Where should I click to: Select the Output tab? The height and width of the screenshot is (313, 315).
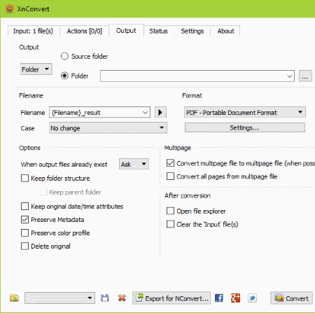point(126,31)
